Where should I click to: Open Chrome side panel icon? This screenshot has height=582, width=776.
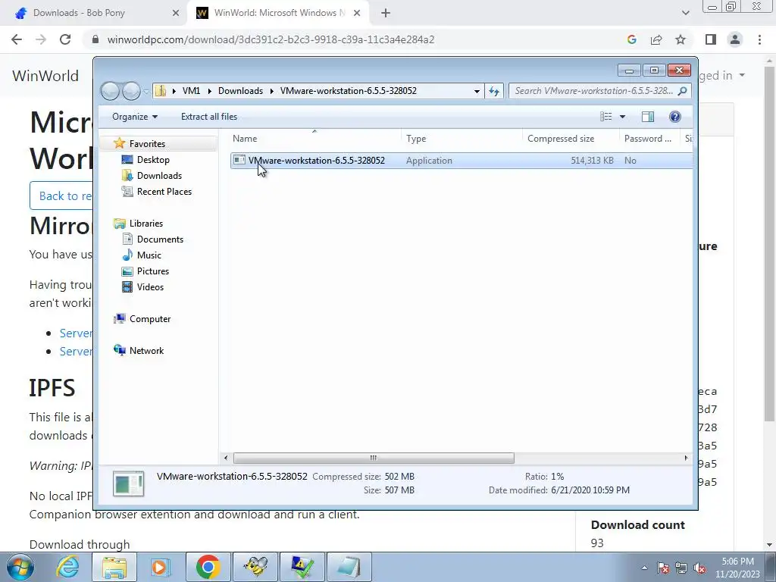(x=711, y=39)
